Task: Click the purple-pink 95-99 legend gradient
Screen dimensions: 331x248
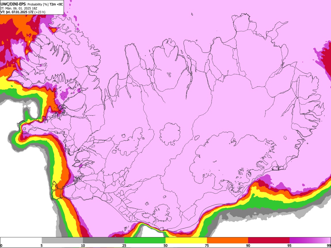Action: point(310,241)
